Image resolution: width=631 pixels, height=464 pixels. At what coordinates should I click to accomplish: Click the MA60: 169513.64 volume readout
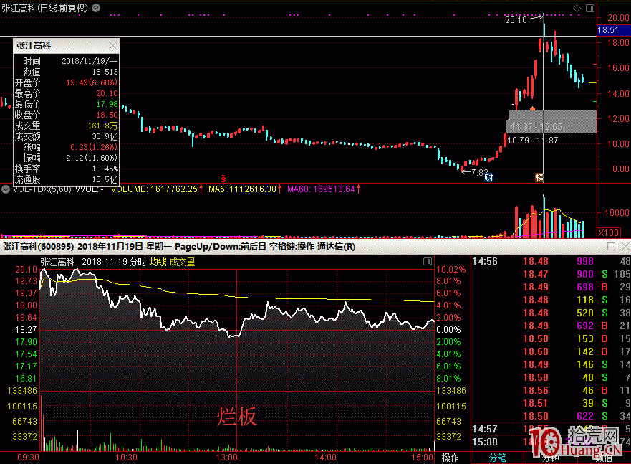click(324, 189)
